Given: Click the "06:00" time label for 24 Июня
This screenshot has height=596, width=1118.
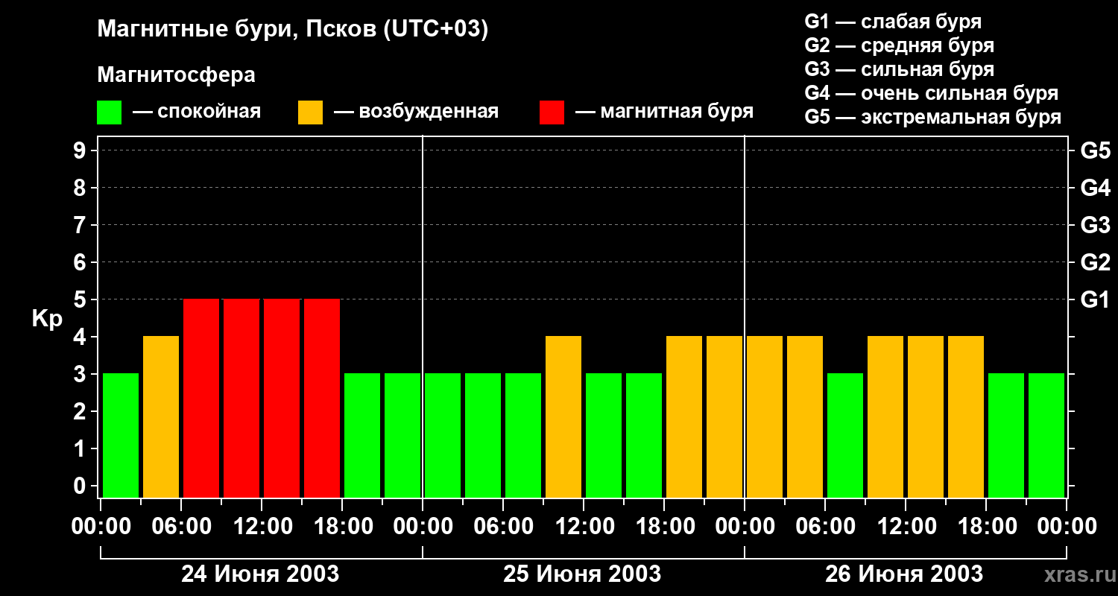Looking at the screenshot, I should tap(181, 526).
